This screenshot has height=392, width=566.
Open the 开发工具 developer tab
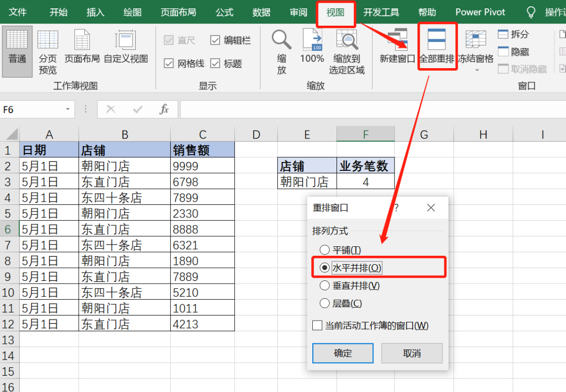[381, 12]
